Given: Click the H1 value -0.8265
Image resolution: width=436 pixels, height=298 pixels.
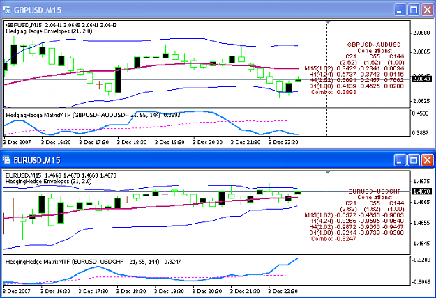Looking at the screenshot, I should click(345, 221).
